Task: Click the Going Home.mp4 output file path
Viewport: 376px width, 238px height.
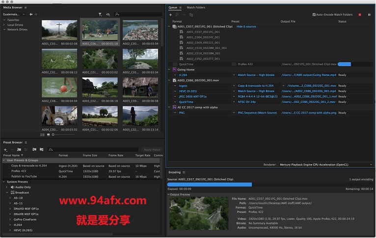Action: 309,75
